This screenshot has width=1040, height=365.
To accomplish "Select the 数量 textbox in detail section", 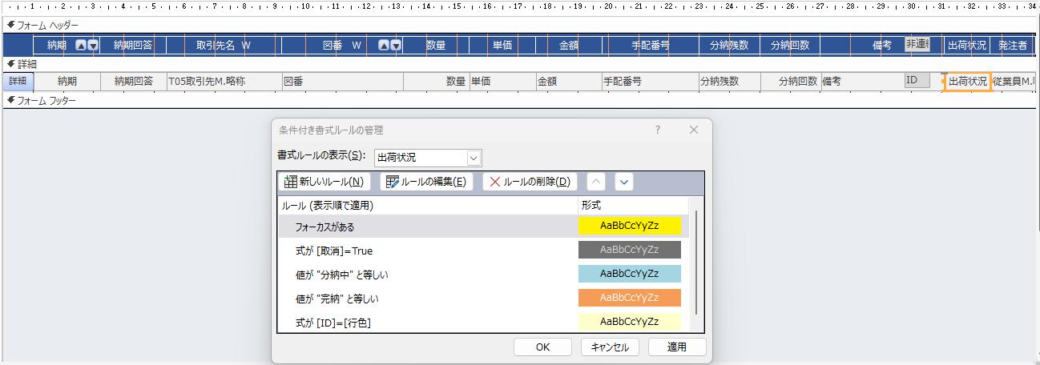I will [x=436, y=81].
